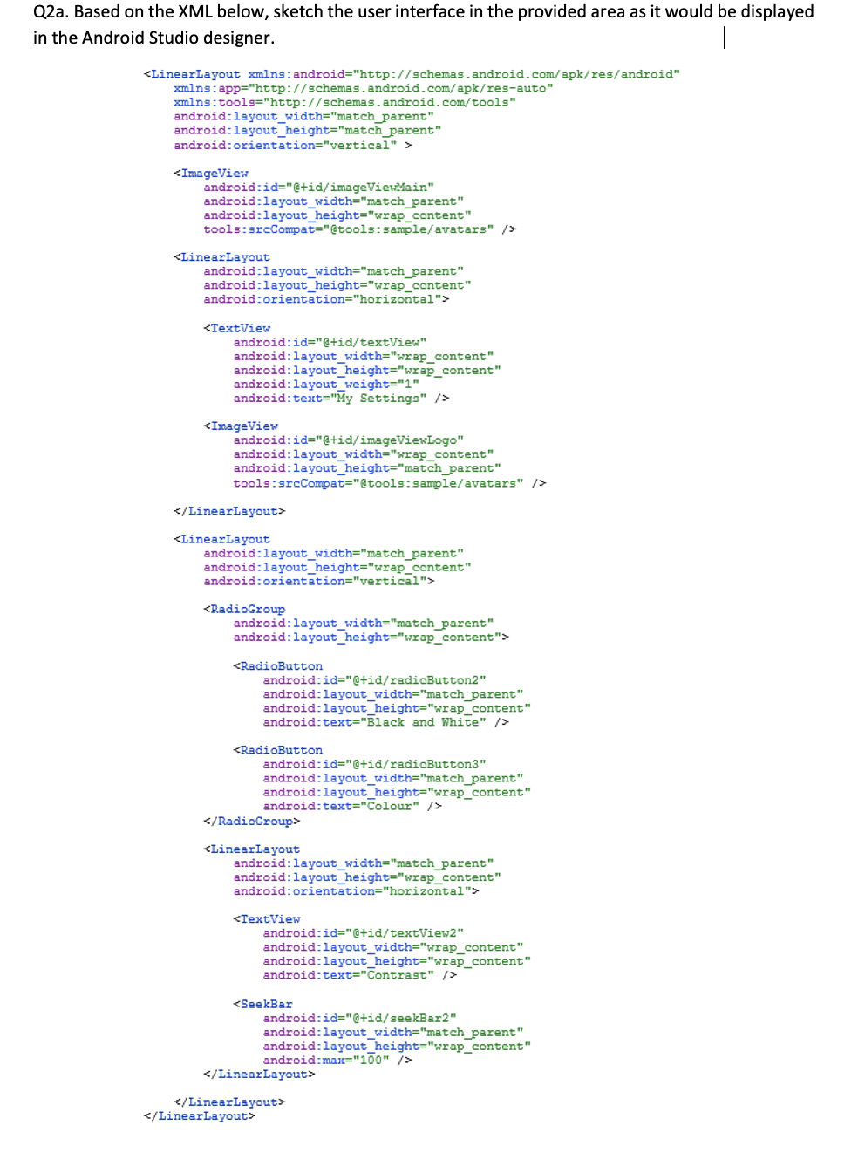Select the wrap_content height attribute of textView
This screenshot has width=865, height=1153.
pyautogui.click(x=366, y=370)
